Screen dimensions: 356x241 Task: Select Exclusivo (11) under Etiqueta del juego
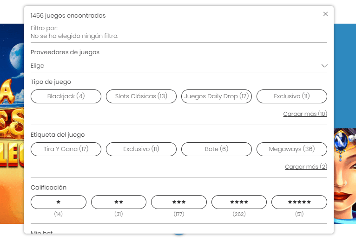click(x=141, y=149)
